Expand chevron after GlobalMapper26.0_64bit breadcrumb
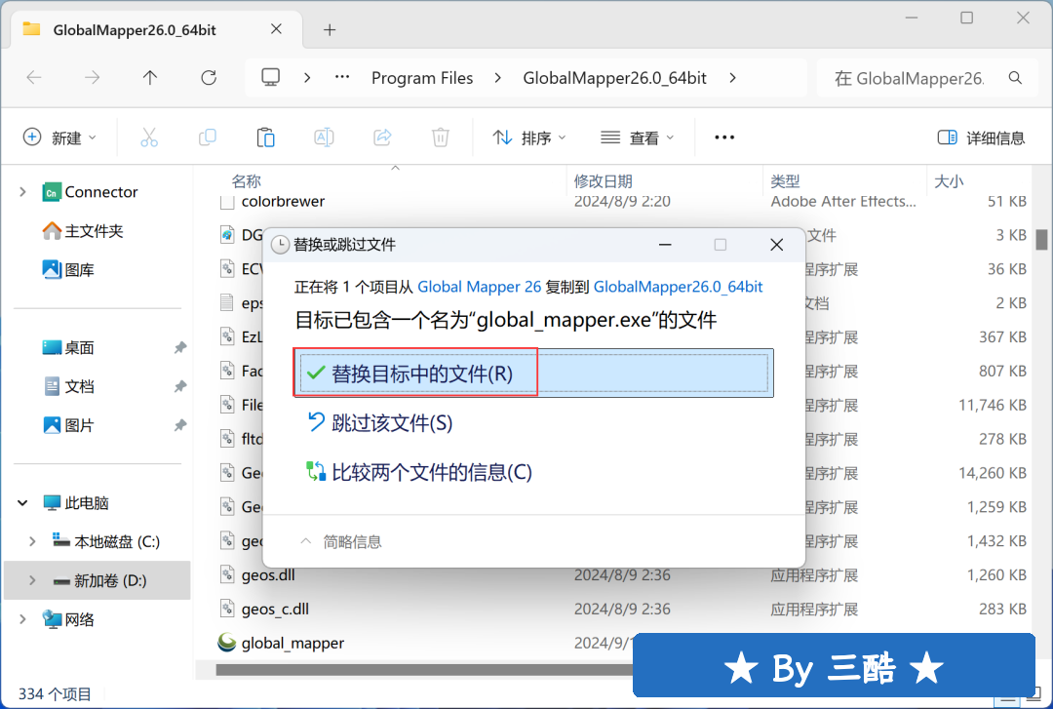This screenshot has width=1053, height=709. 732,78
